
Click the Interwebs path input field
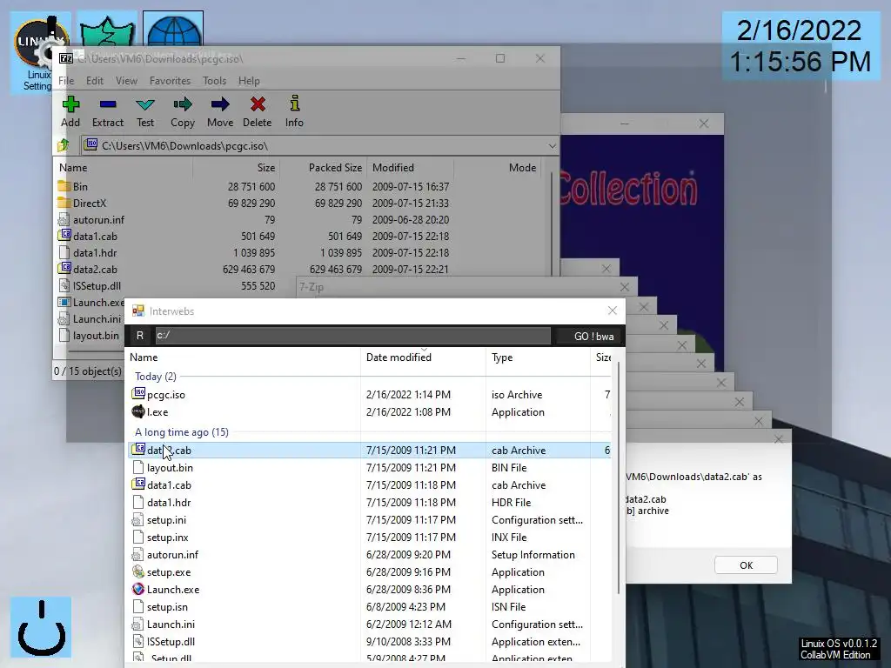point(352,336)
